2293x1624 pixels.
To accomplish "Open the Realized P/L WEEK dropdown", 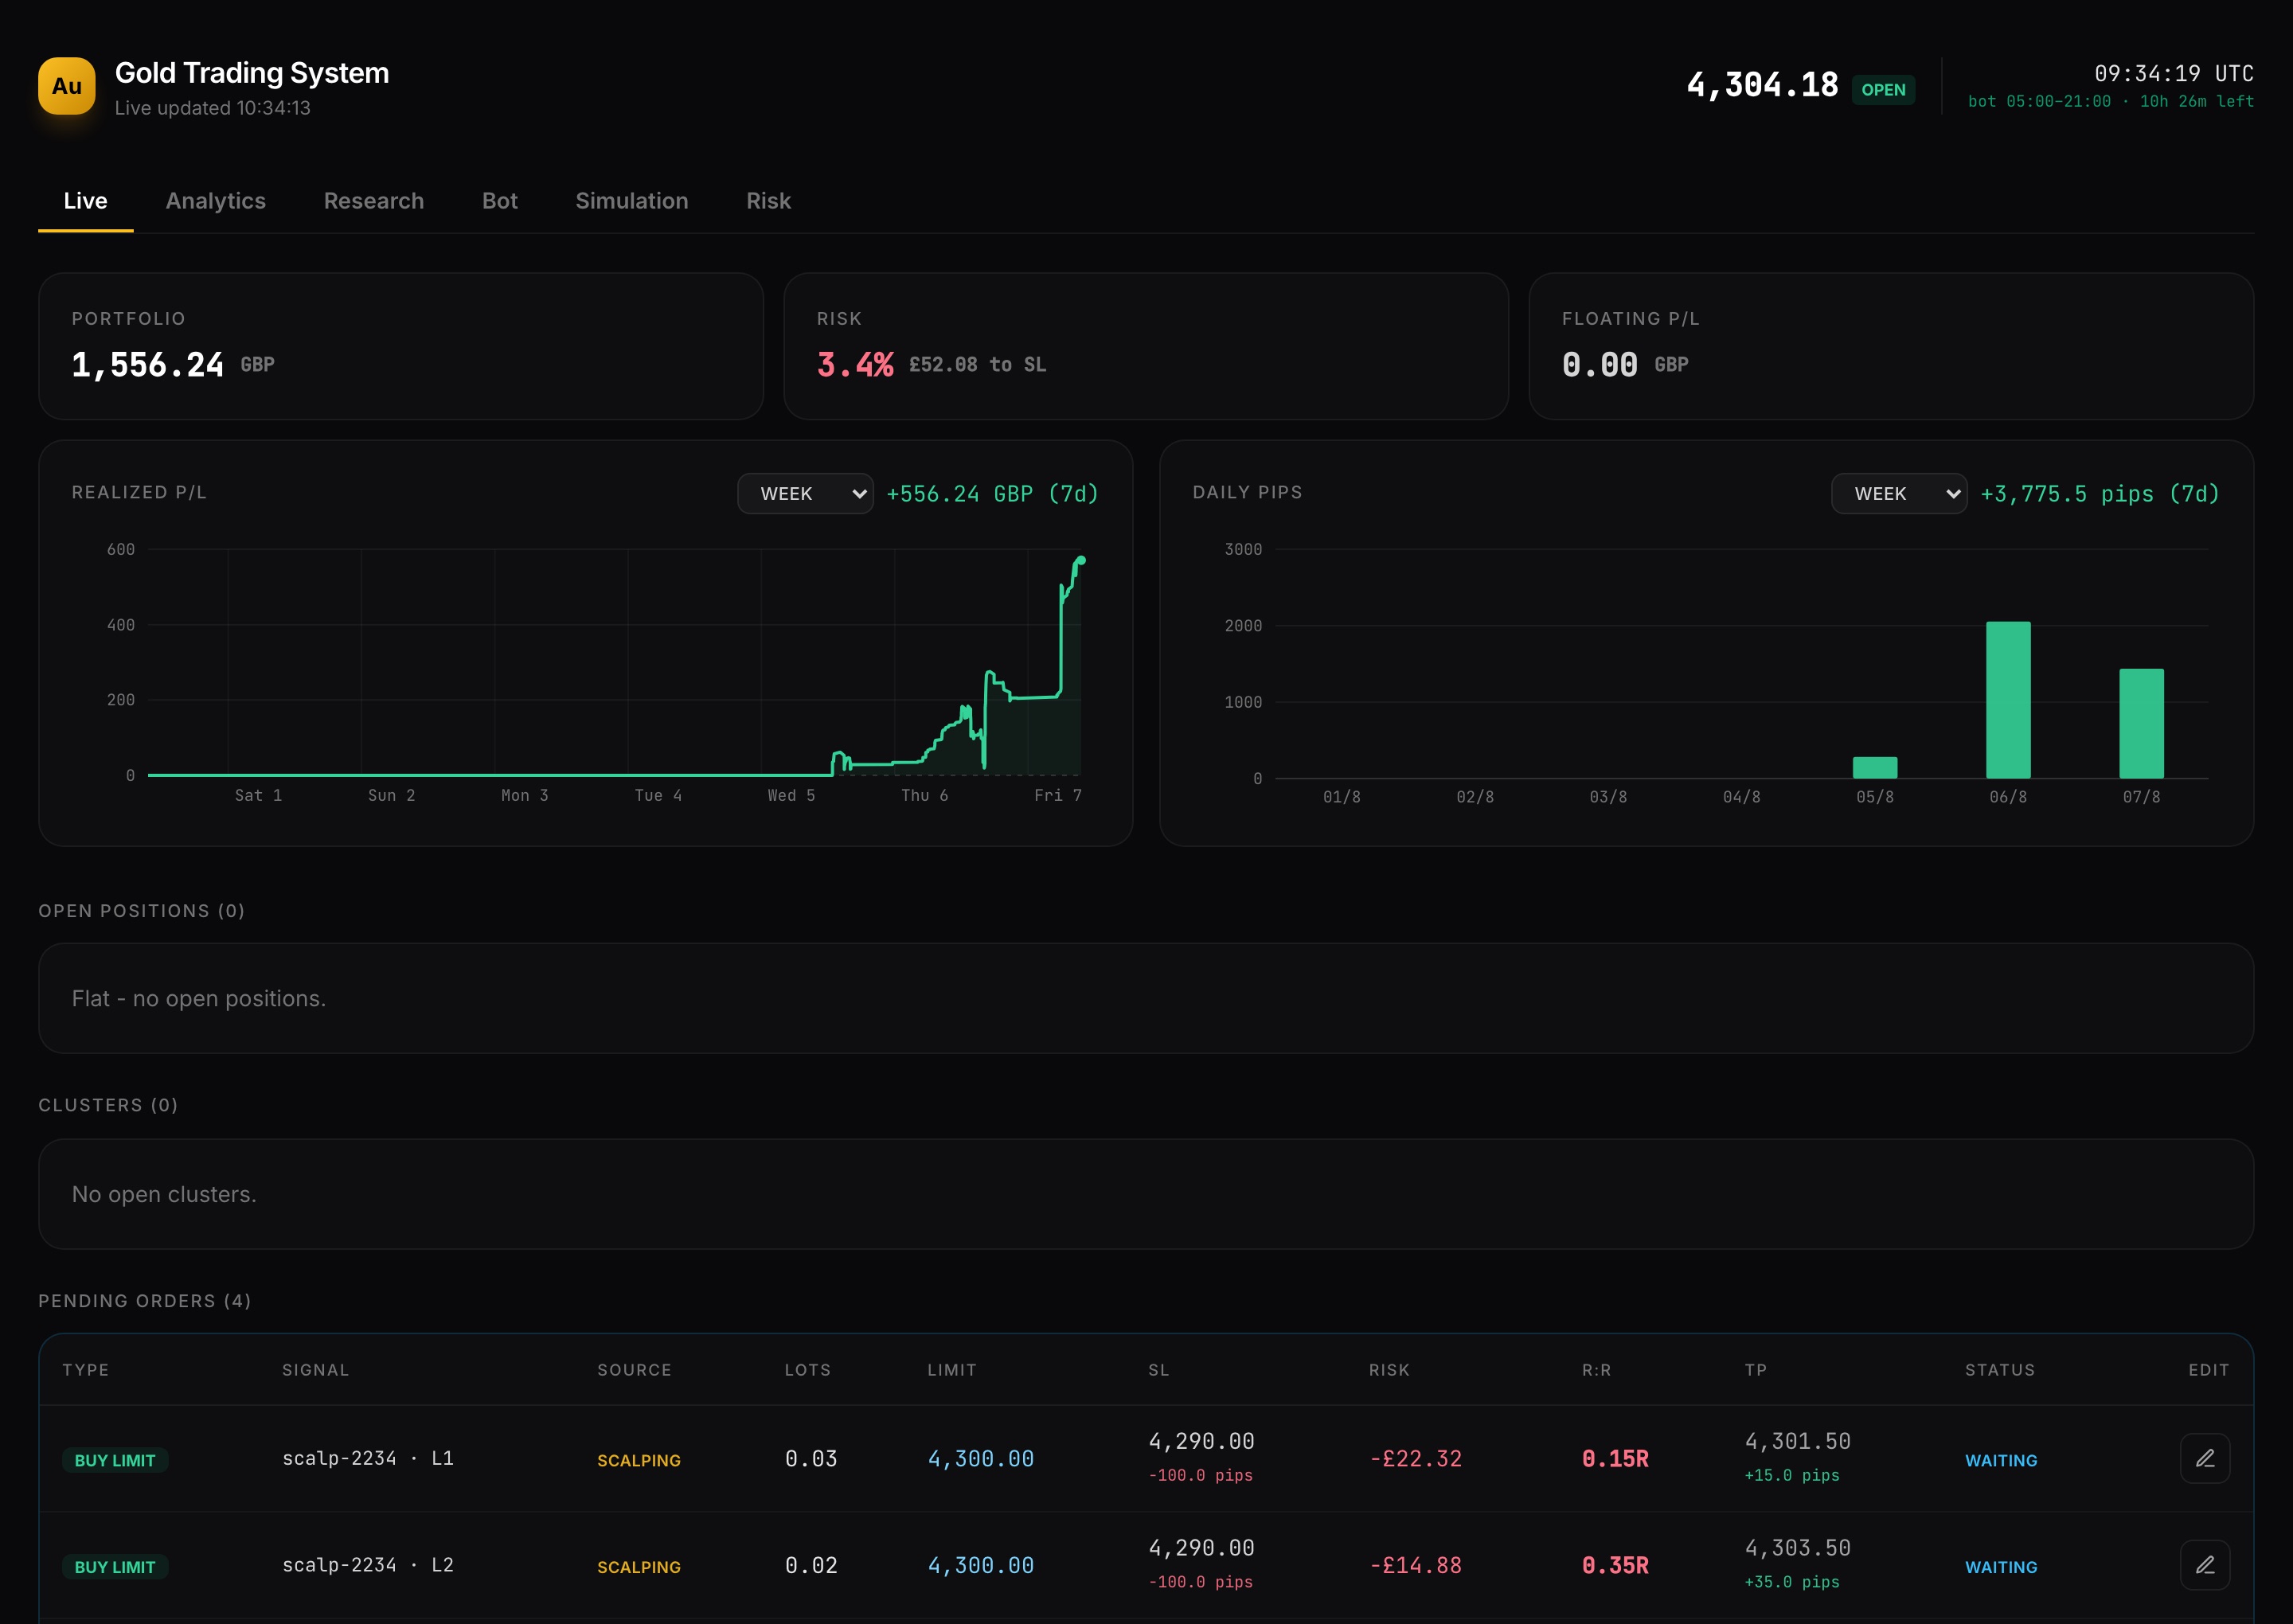I will 805,494.
